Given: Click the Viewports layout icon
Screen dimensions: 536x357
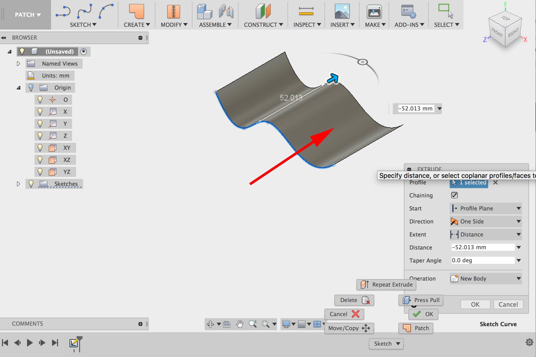Looking at the screenshot, I should (x=317, y=324).
